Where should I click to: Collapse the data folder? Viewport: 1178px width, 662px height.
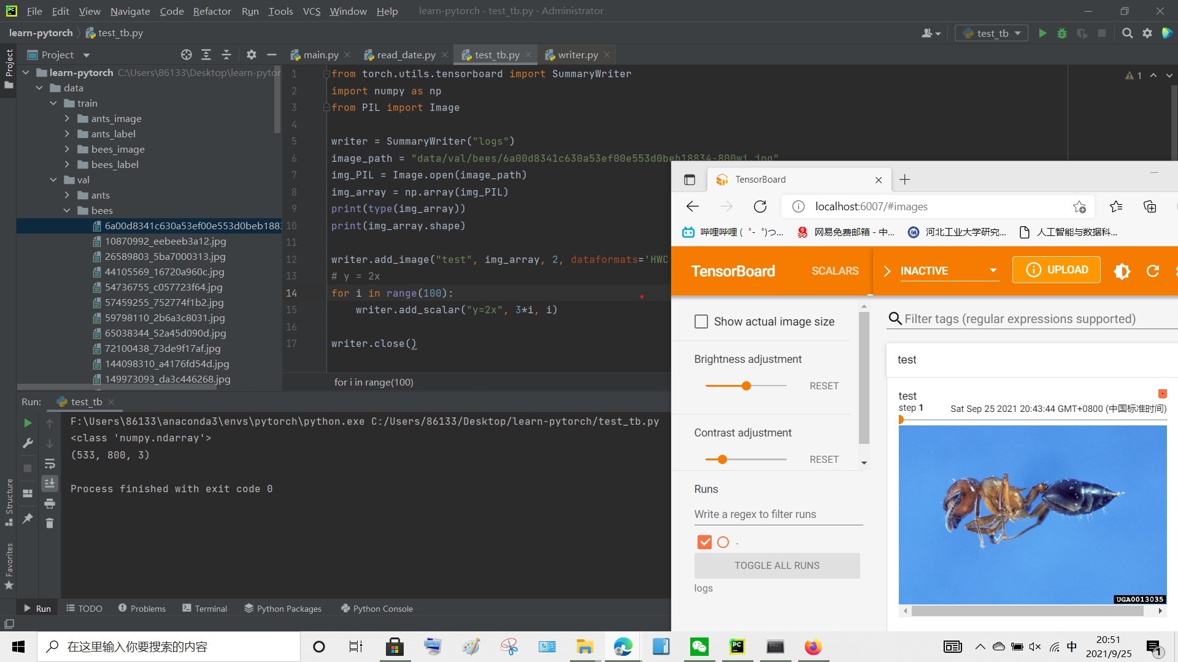(x=39, y=88)
